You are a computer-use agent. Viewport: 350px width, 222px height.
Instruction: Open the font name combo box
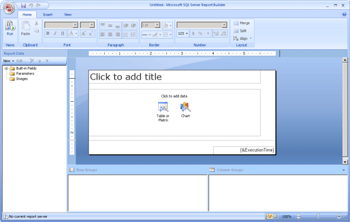[x=61, y=25]
